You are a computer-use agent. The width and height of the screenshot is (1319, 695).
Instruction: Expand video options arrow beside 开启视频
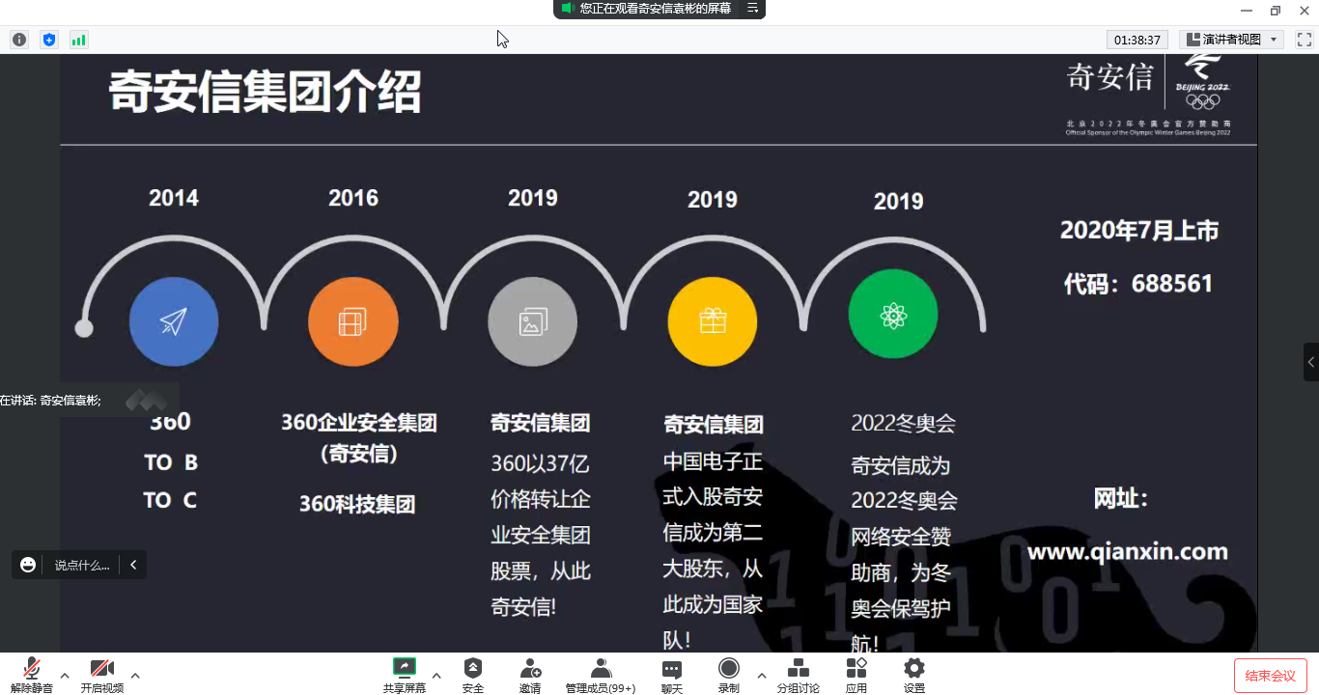(x=135, y=675)
